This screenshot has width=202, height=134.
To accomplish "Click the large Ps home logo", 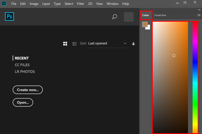I will (9, 16).
